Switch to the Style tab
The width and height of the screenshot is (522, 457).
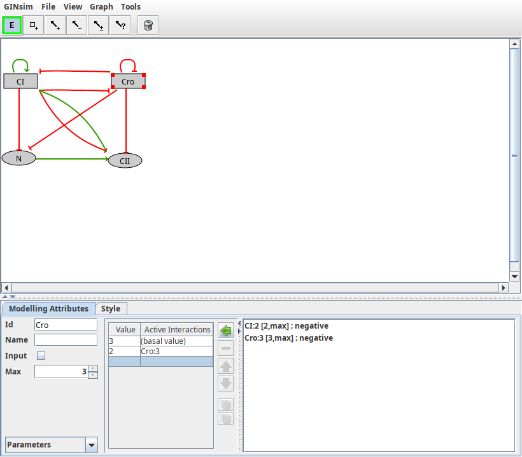tap(111, 309)
